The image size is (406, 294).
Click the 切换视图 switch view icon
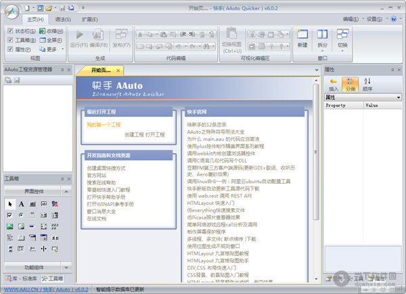tap(231, 34)
